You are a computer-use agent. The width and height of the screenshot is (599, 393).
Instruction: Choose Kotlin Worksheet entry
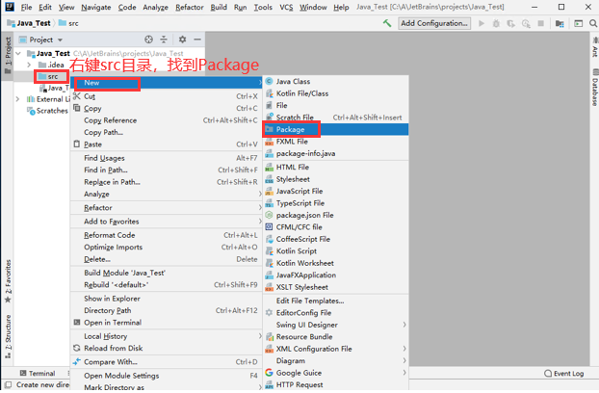point(335,263)
